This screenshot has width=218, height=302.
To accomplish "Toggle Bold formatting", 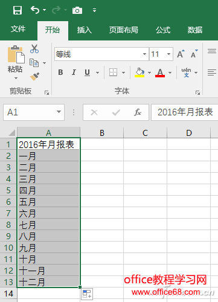I will (x=60, y=72).
